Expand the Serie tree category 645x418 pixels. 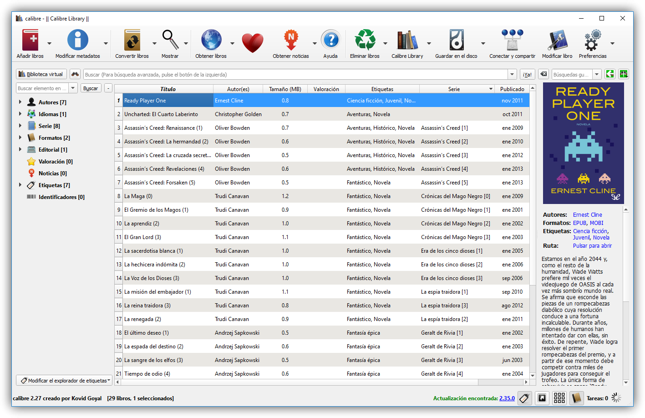point(20,126)
